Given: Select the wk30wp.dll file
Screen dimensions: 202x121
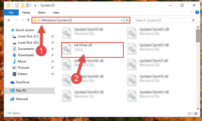Looking at the screenshot, I should (x=92, y=50).
